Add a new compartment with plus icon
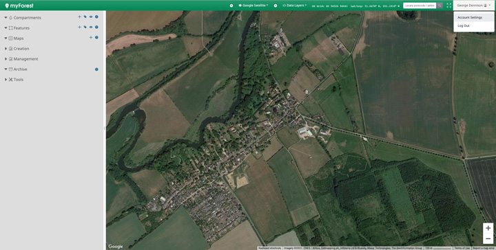Screen dimensions: 496x250 tap(79, 17)
